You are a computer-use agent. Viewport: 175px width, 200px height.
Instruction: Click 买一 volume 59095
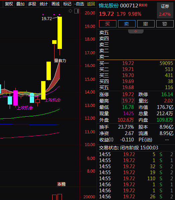(166, 63)
